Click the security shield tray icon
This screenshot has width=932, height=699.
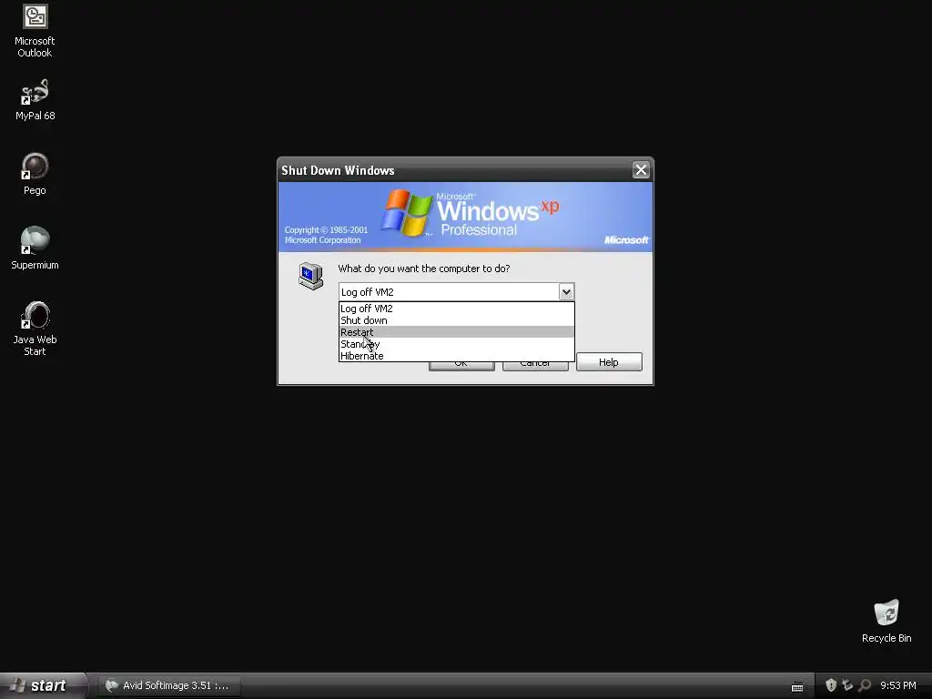click(x=831, y=685)
